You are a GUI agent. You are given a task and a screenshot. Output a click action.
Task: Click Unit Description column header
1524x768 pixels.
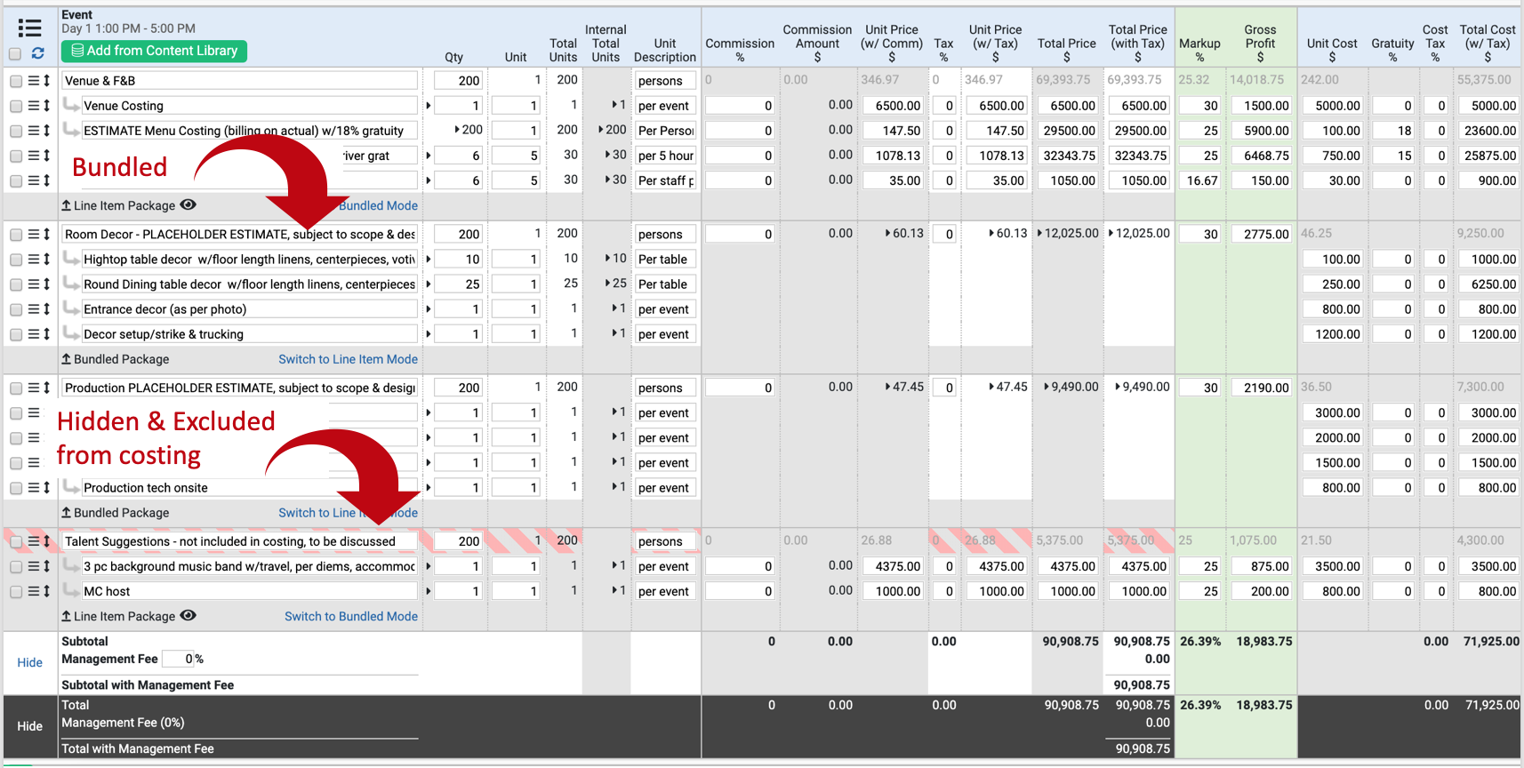click(x=665, y=50)
